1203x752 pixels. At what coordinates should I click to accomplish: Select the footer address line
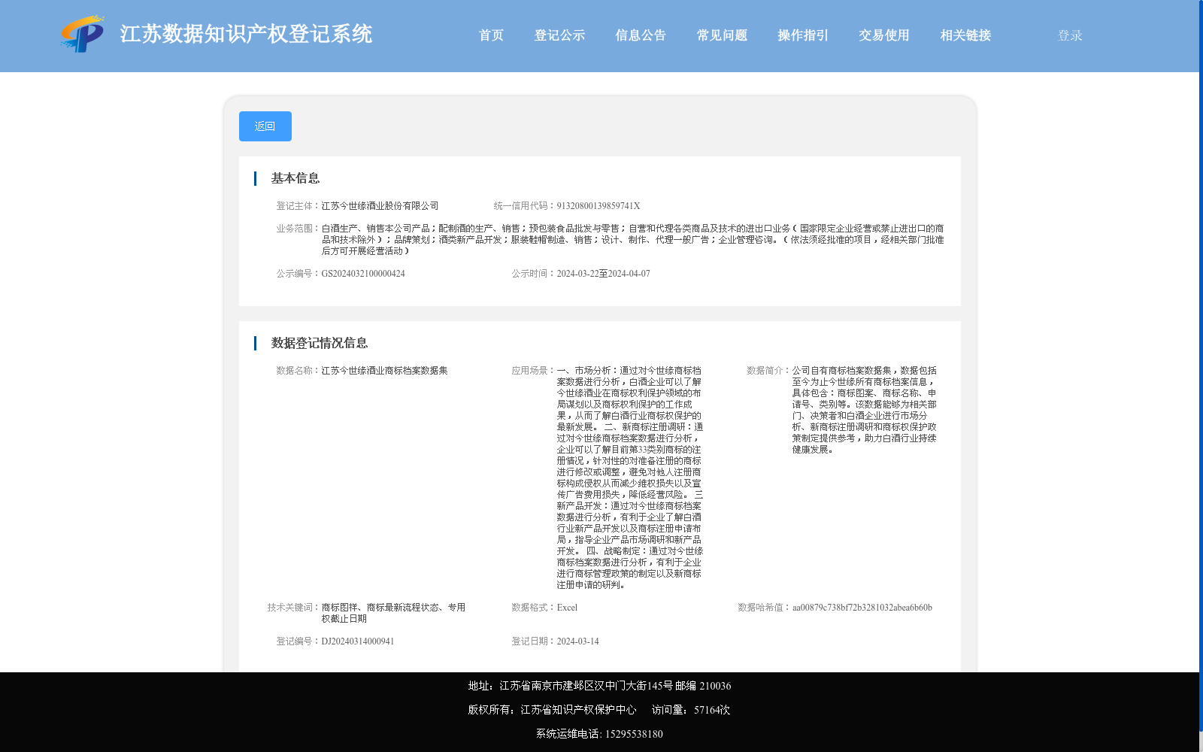pyautogui.click(x=599, y=686)
